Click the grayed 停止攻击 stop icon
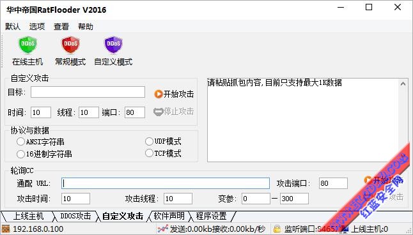 (x=158, y=112)
